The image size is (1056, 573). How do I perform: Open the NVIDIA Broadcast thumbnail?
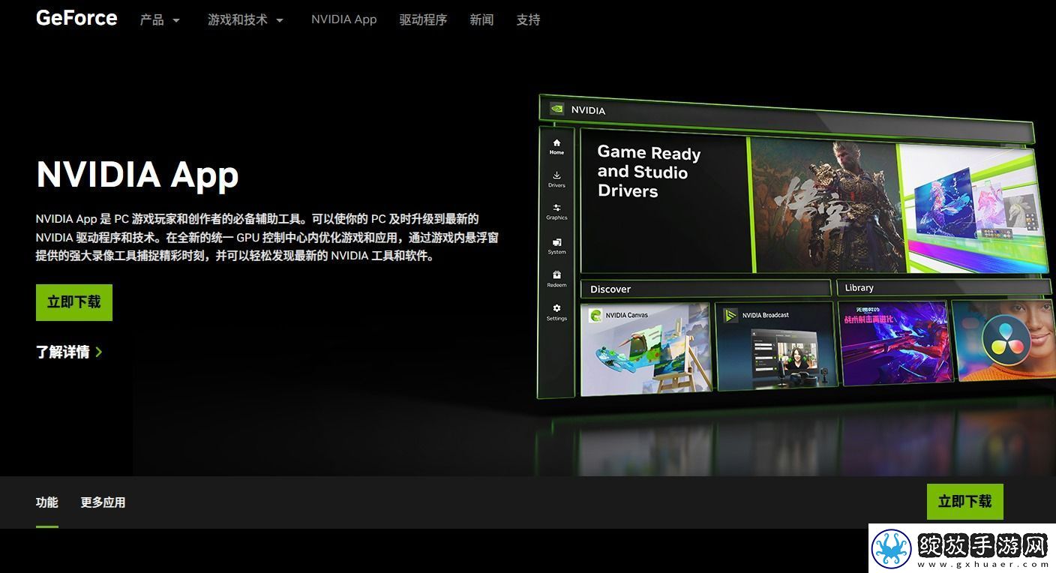[x=775, y=346]
